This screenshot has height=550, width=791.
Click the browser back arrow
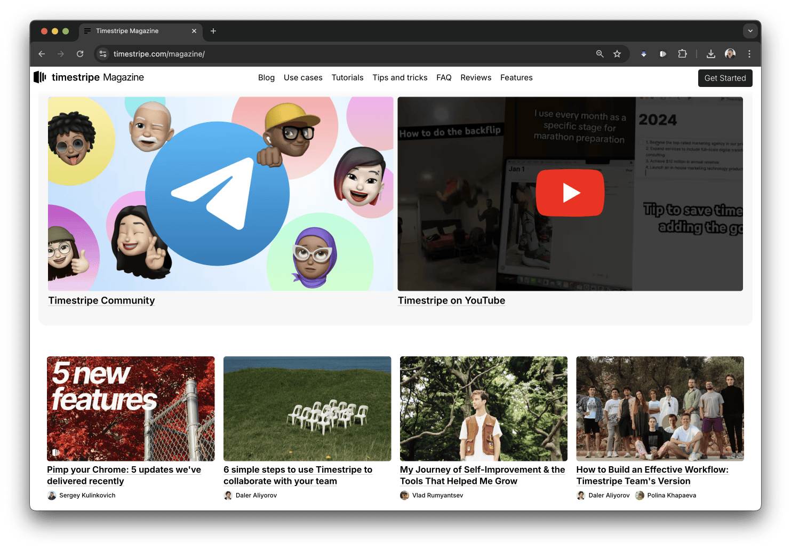[42, 54]
